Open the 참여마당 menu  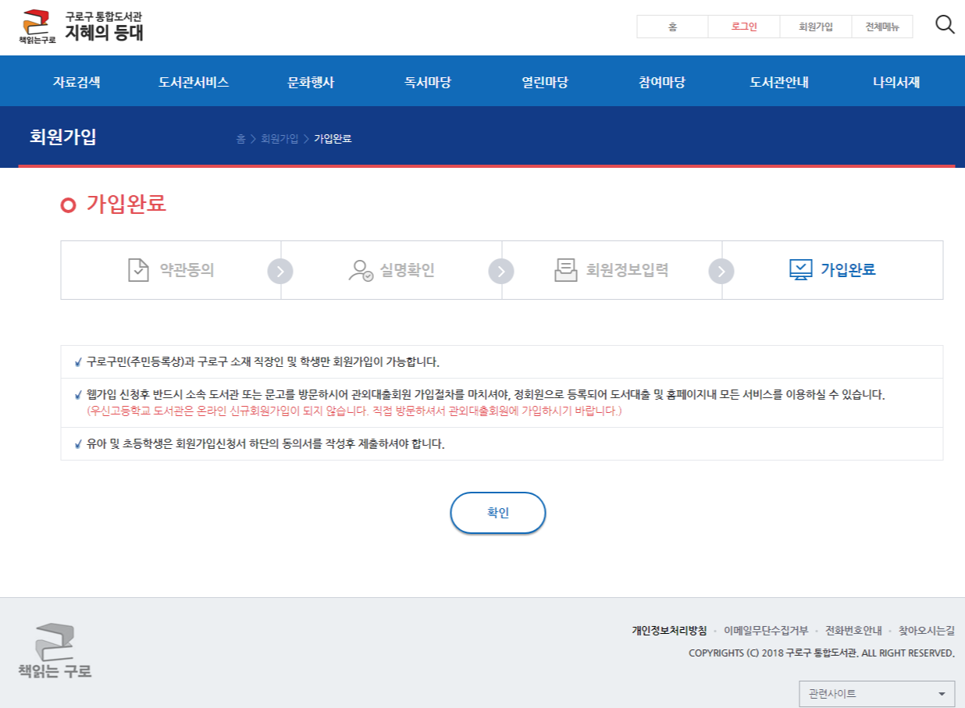pyautogui.click(x=662, y=82)
